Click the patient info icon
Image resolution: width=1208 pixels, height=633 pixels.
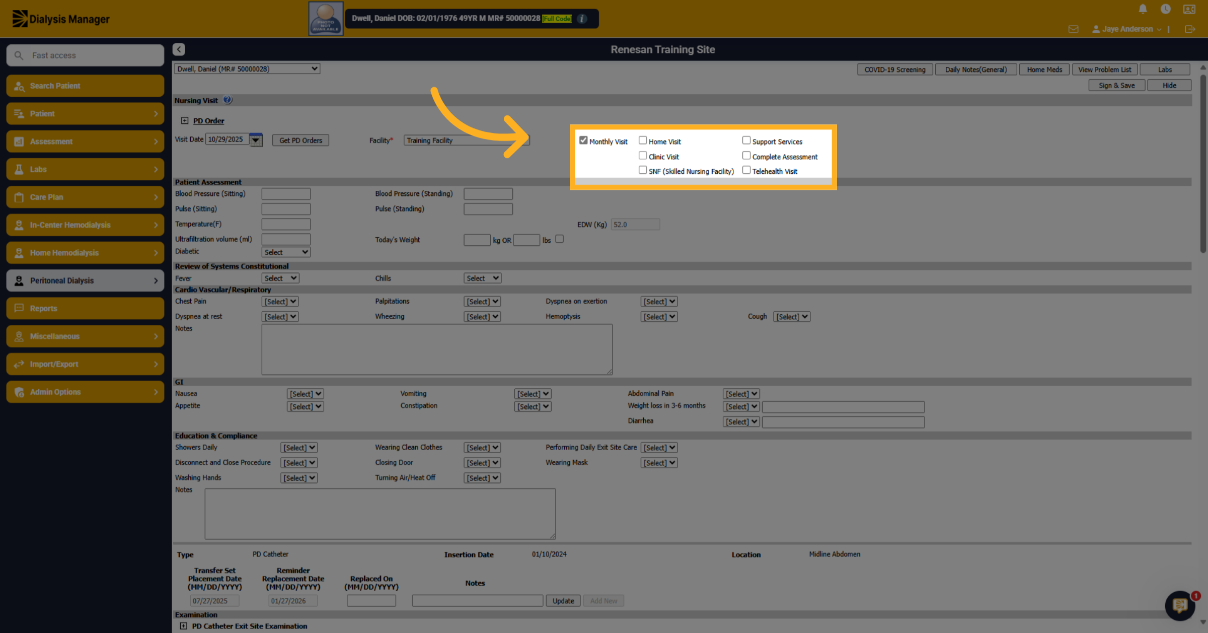(x=582, y=19)
